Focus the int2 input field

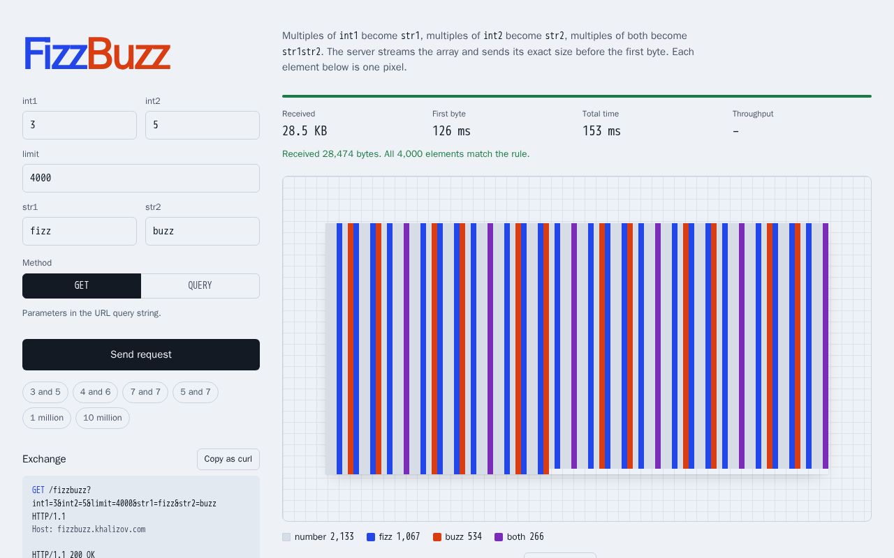pos(203,126)
